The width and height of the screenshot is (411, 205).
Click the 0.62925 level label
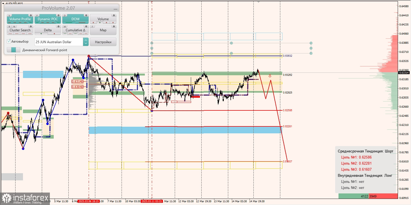point(288,92)
